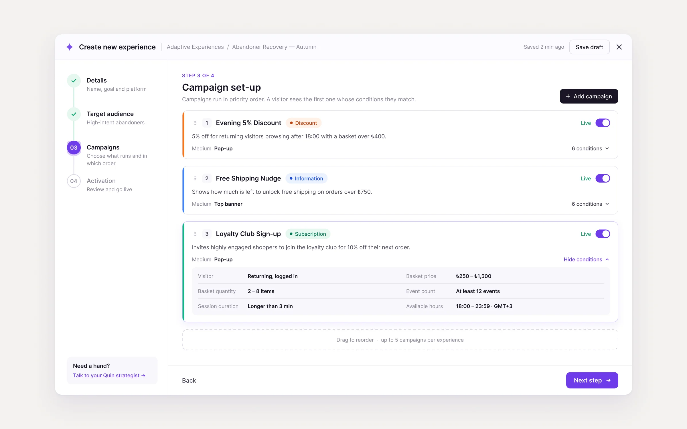Click the Details step checkmark icon
The height and width of the screenshot is (429, 687).
74,81
